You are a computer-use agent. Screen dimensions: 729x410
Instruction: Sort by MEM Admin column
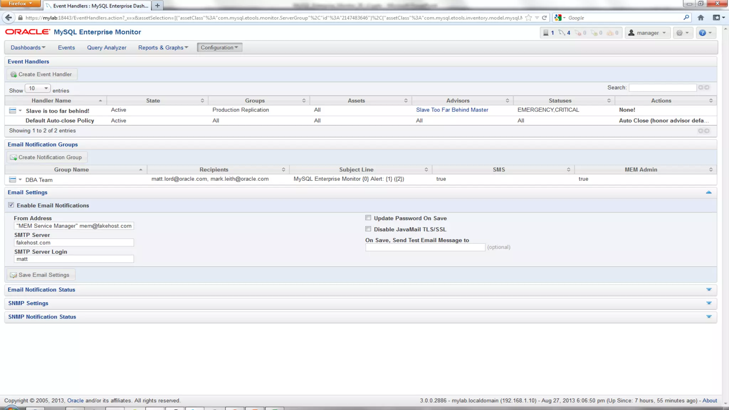645,170
